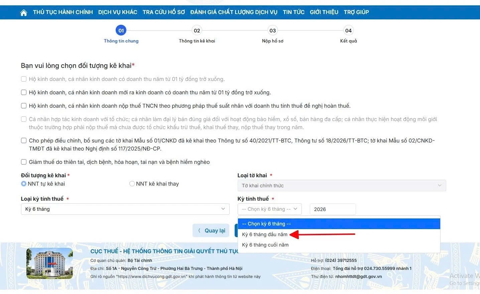Click 'Thông tin kê khai' step label
The width and height of the screenshot is (480, 294).
pyautogui.click(x=197, y=41)
